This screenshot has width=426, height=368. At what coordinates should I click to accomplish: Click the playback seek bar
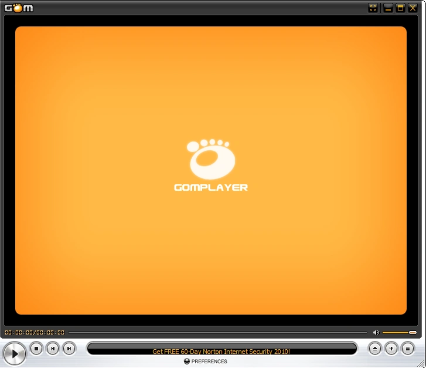point(217,333)
